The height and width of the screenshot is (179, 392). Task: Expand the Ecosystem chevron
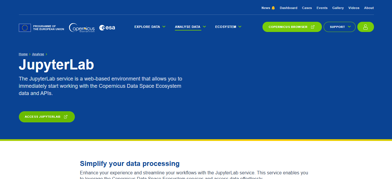pos(240,27)
